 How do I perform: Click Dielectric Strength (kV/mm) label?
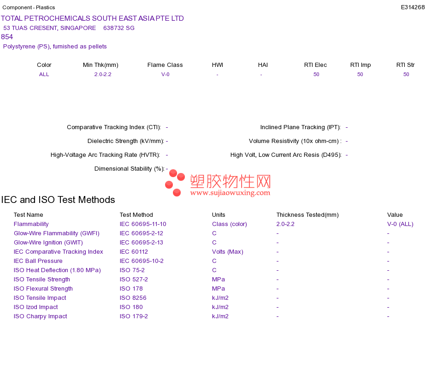[126, 141]
